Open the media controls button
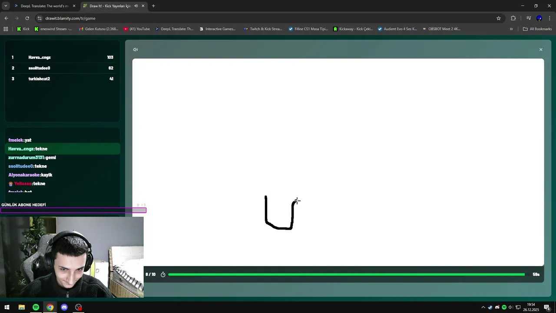556x313 pixels. [529, 18]
